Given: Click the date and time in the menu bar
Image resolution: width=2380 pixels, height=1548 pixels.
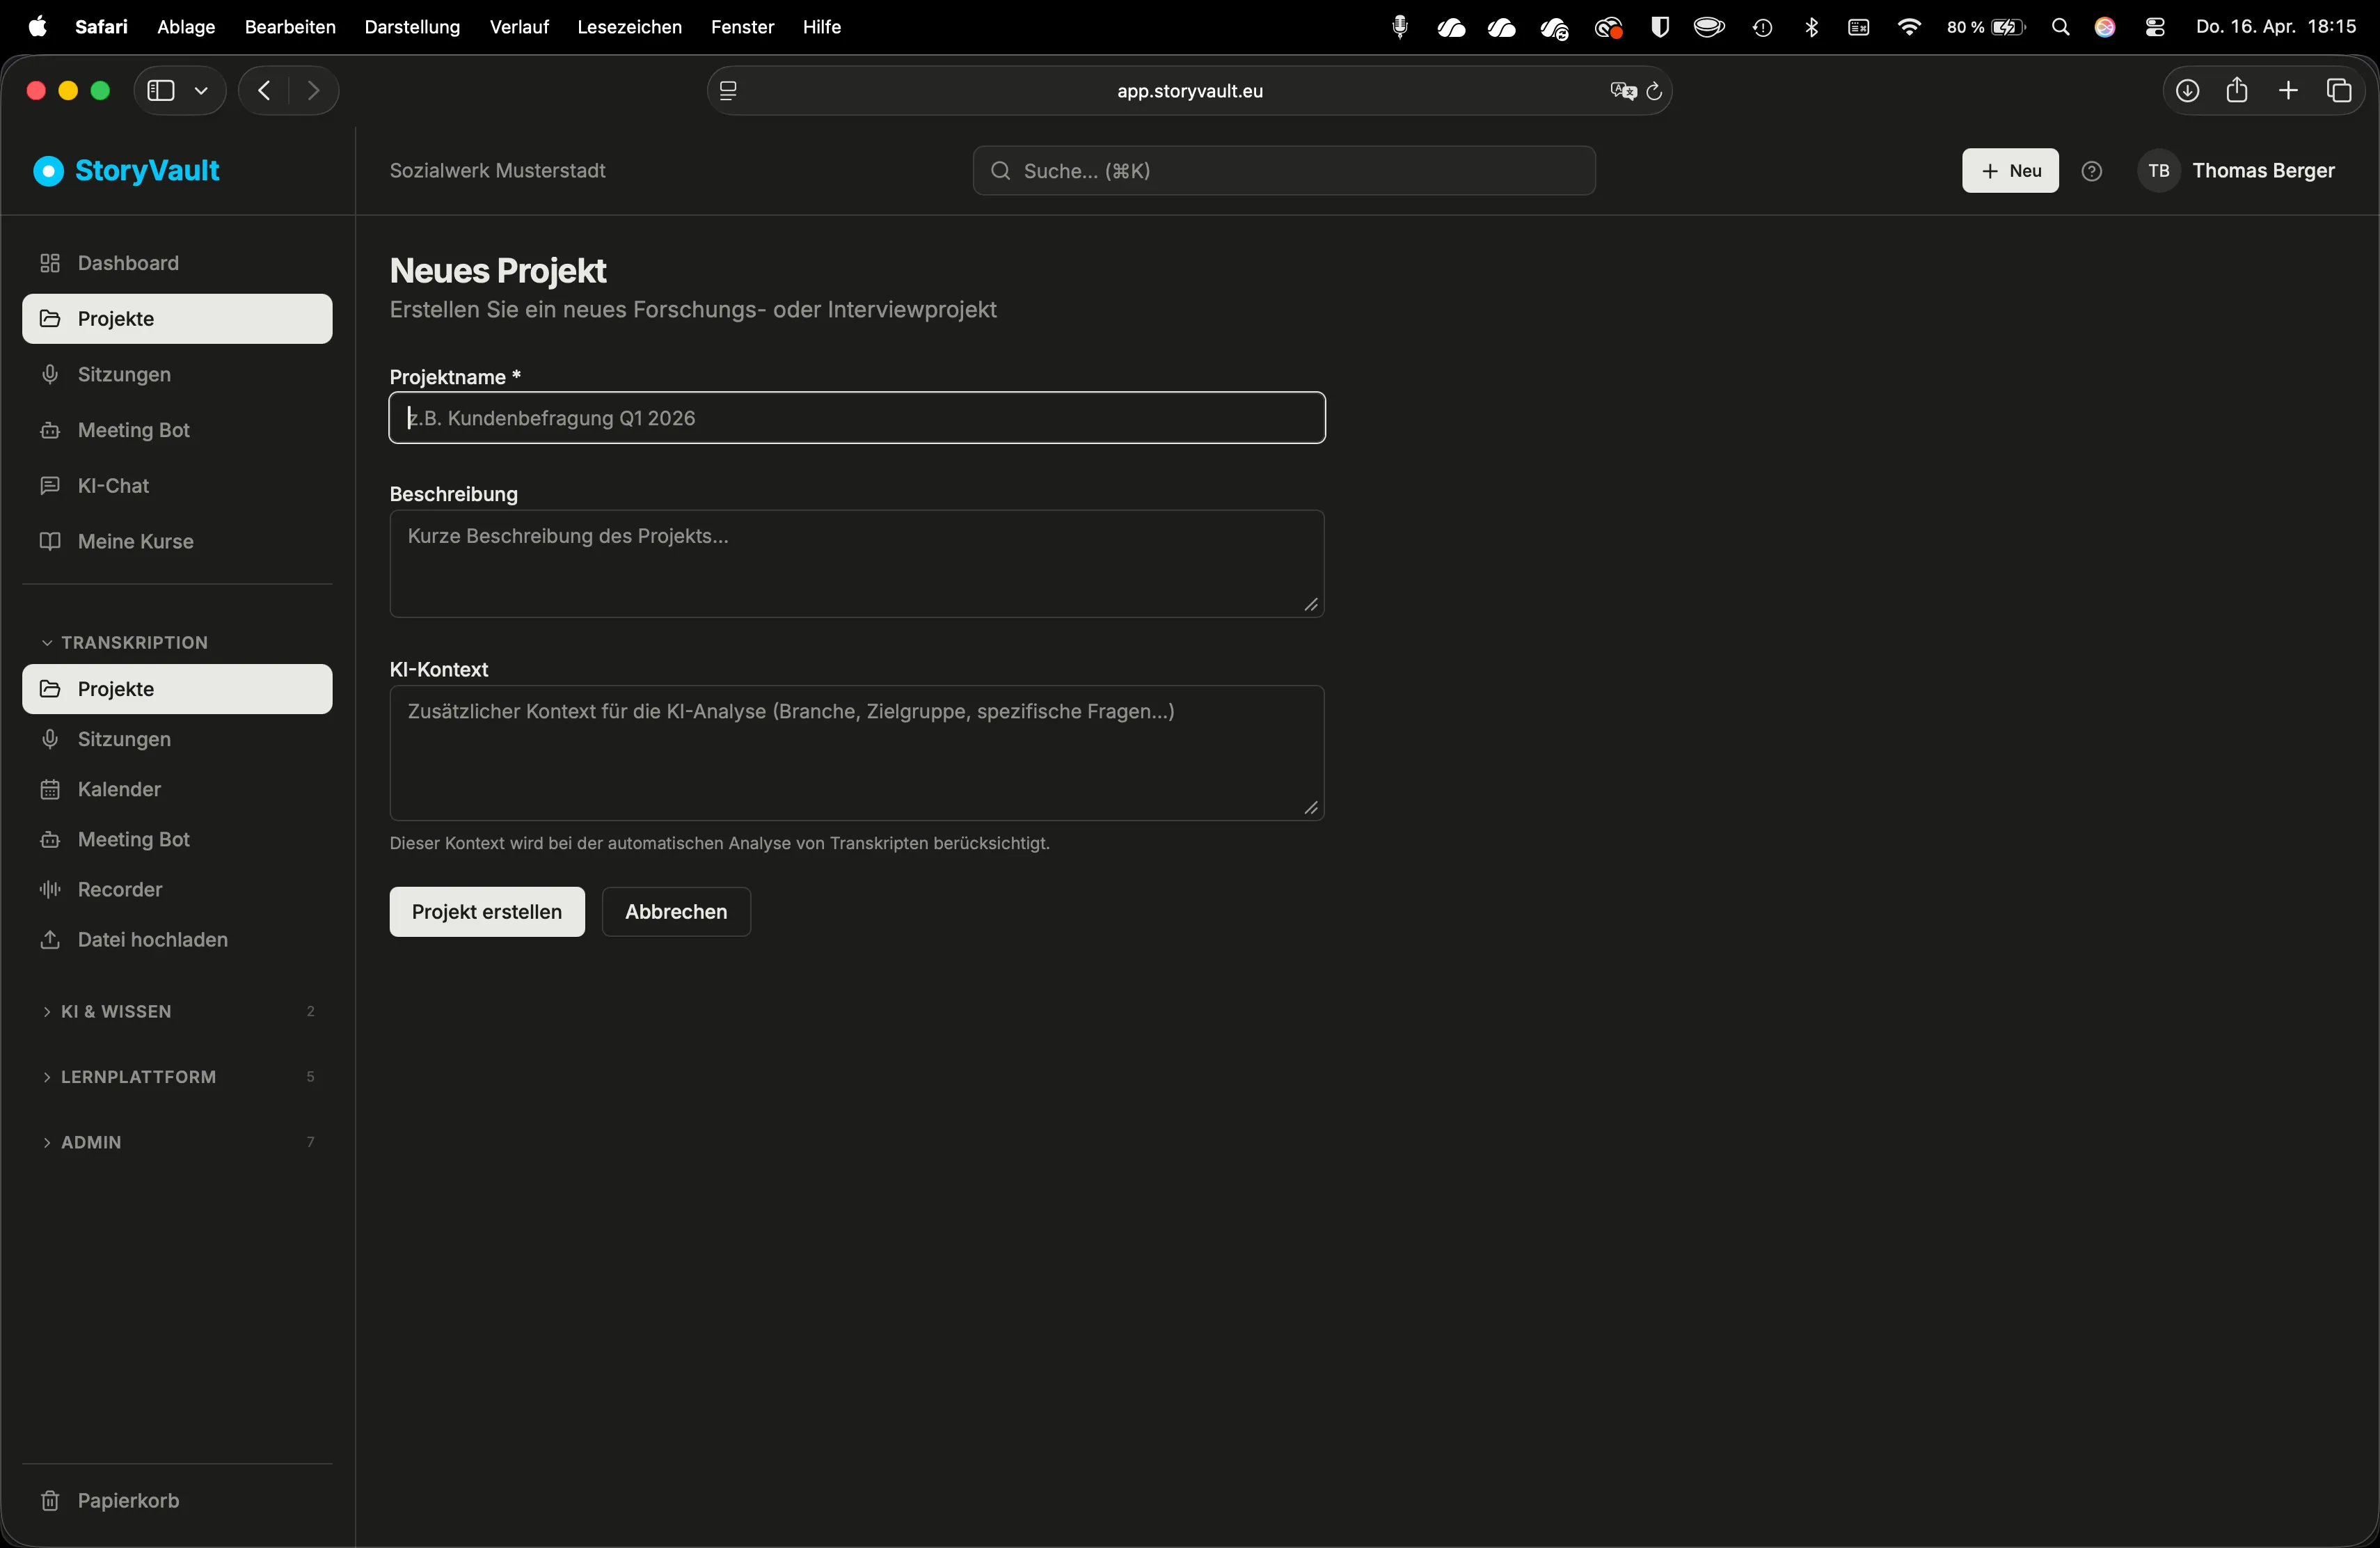Looking at the screenshot, I should tap(2276, 27).
